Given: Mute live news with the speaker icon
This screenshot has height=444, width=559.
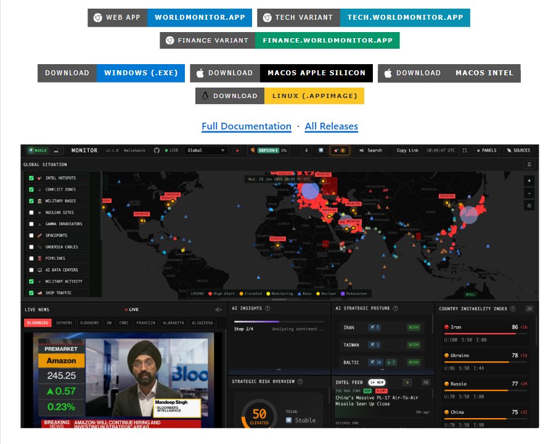Looking at the screenshot, I should point(218,310).
